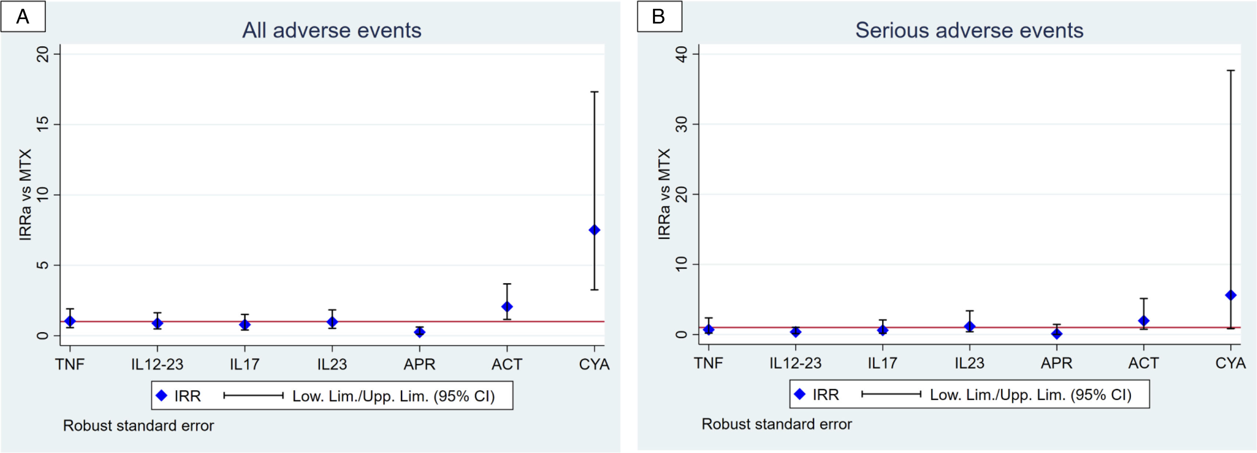
Task: Click the red reference line in panel A
Action: click(332, 321)
